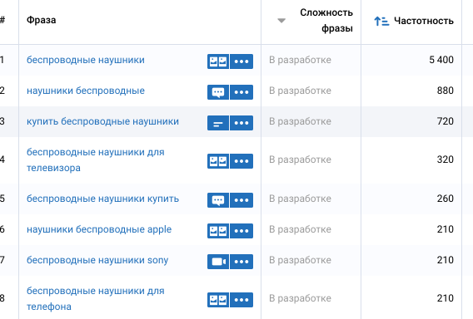The height and width of the screenshot is (319, 473).
Task: Open three-dot menu for 'беспроводные наушники для телевизора'
Action: point(241,161)
